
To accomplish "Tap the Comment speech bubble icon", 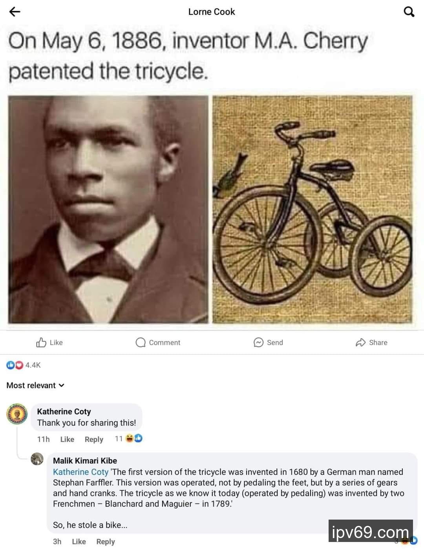I will [141, 342].
